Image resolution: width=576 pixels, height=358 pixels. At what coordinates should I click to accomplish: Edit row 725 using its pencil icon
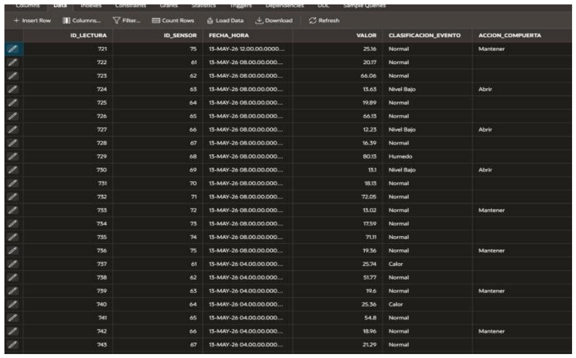tap(13, 103)
